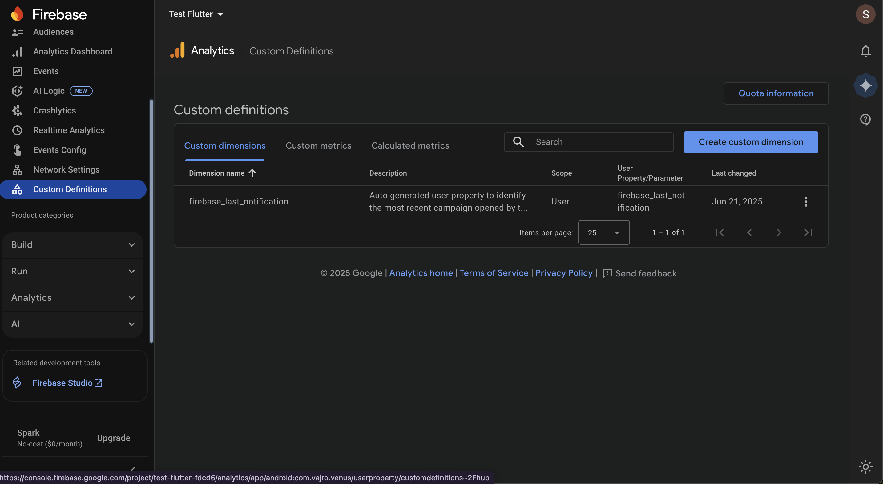Open Test Flutter project selector dropdown
The image size is (883, 484).
(196, 14)
